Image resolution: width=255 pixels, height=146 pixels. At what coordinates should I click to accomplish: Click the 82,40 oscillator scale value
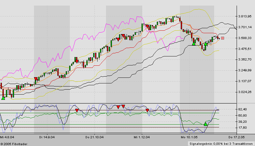pyautogui.click(x=242, y=109)
